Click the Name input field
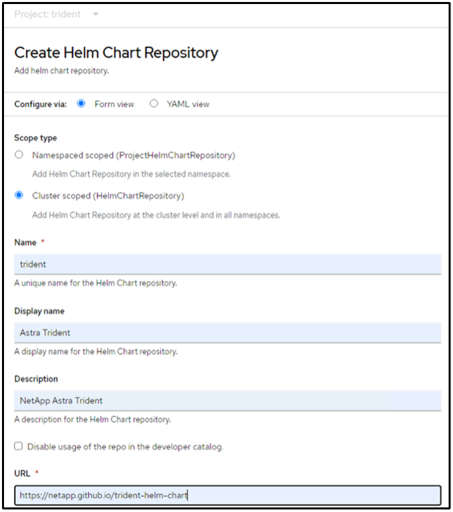The height and width of the screenshot is (512, 453). (227, 264)
